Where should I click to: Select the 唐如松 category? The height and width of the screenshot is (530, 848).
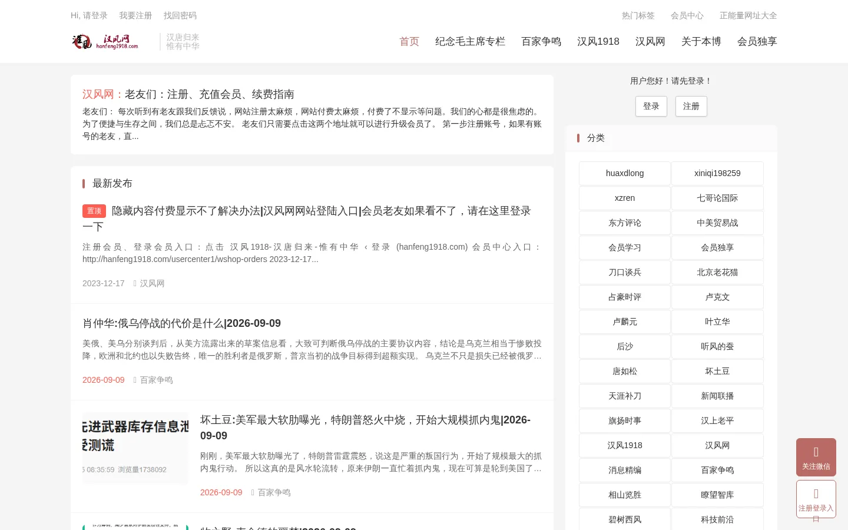[x=625, y=371]
